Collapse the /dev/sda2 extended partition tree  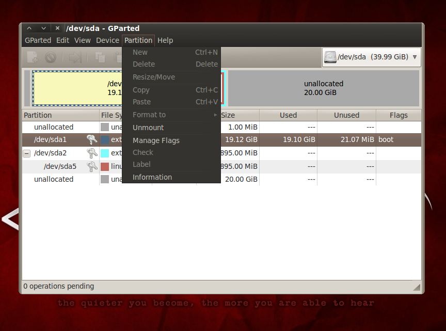coord(26,154)
